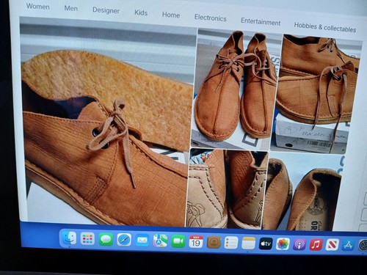Screen dimensions: 367x275
Task: Open System Settings at the Dock's edge
Action: click(363, 246)
